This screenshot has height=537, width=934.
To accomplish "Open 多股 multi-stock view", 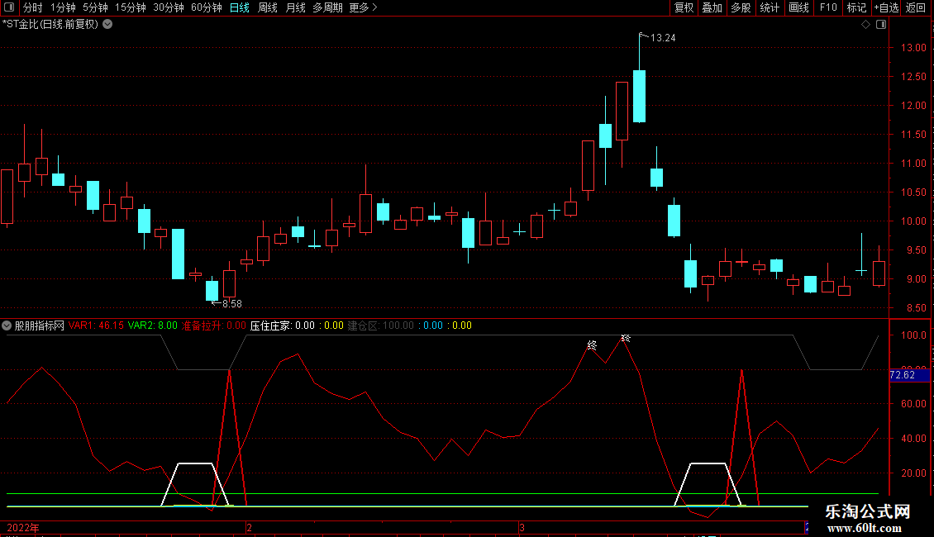I will pos(741,7).
